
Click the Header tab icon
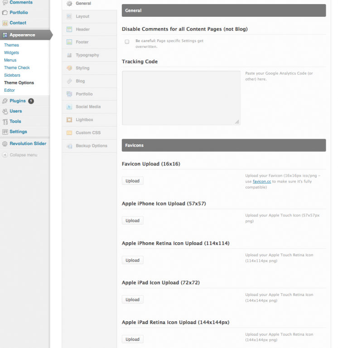(x=69, y=29)
